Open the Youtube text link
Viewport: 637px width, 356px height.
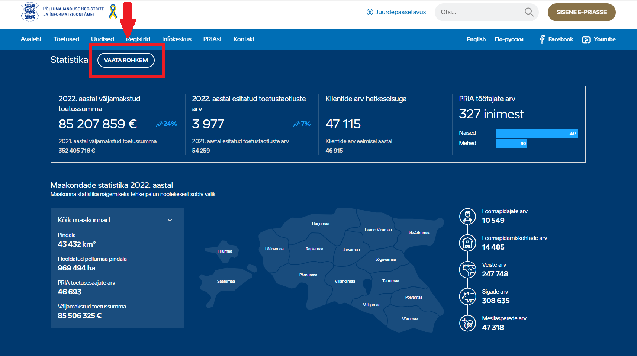coord(605,39)
